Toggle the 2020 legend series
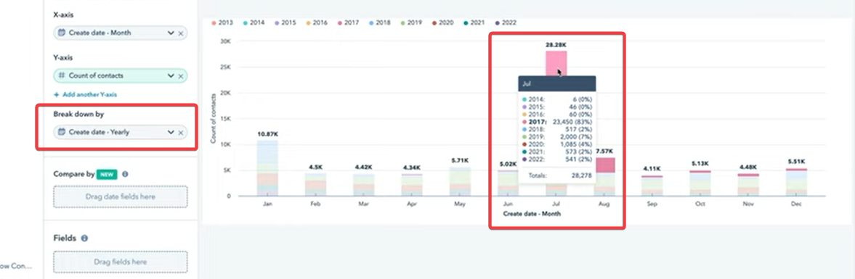Screen dimensions: 855x279 tap(443, 23)
